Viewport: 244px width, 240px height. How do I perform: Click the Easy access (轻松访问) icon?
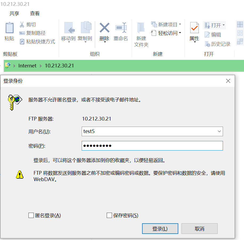pyautogui.click(x=154, y=33)
